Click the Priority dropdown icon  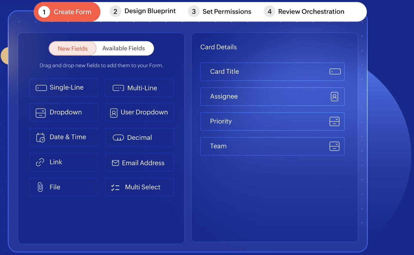[x=334, y=121]
